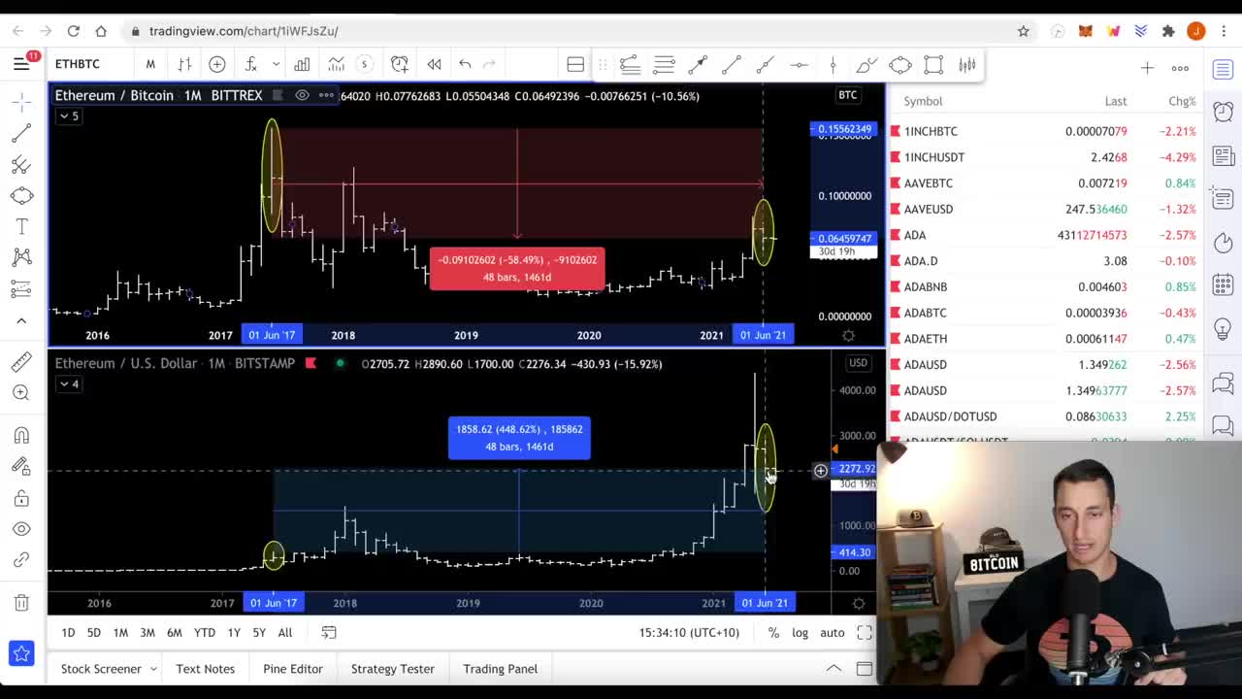
Task: Start bar replay mode
Action: (434, 64)
